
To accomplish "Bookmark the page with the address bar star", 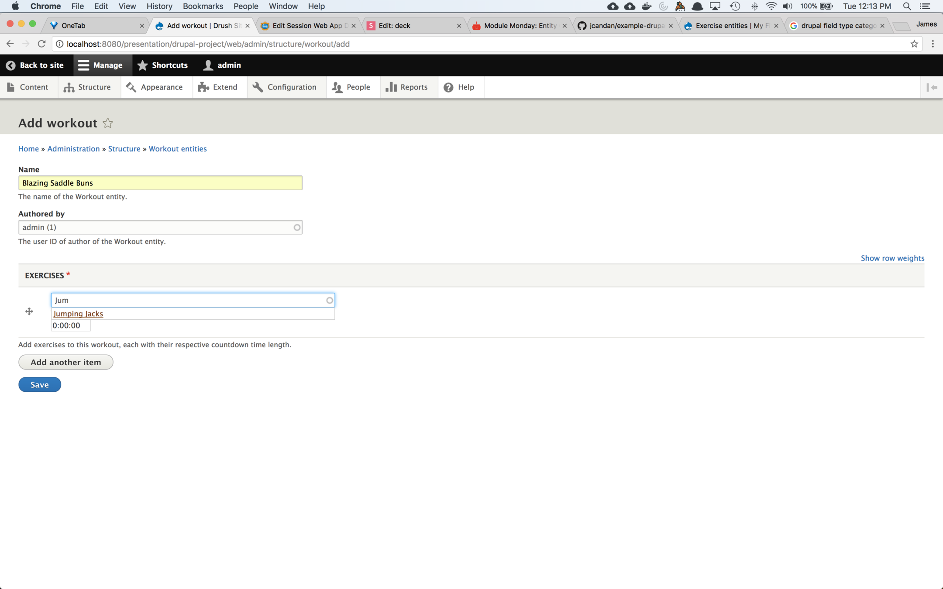I will click(914, 44).
